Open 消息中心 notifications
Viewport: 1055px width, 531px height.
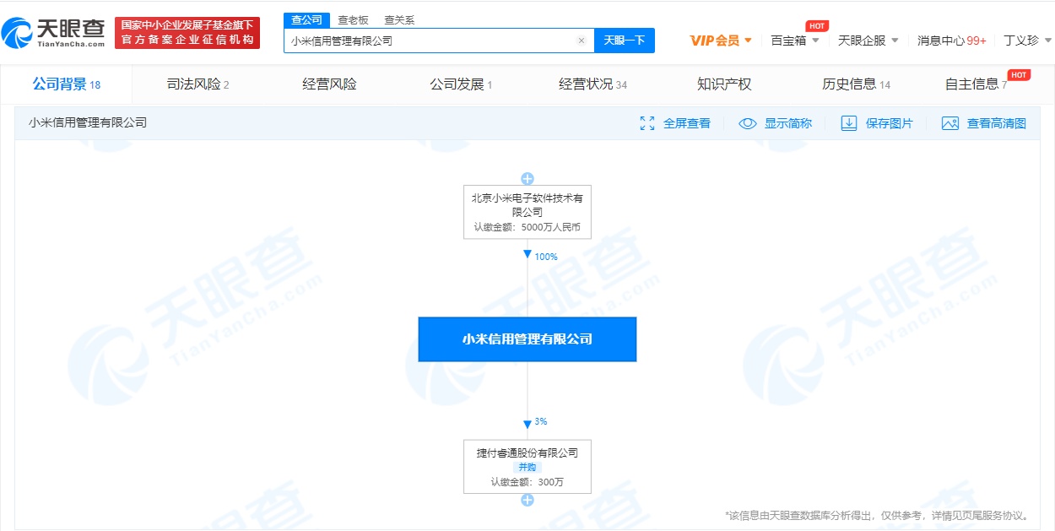952,41
